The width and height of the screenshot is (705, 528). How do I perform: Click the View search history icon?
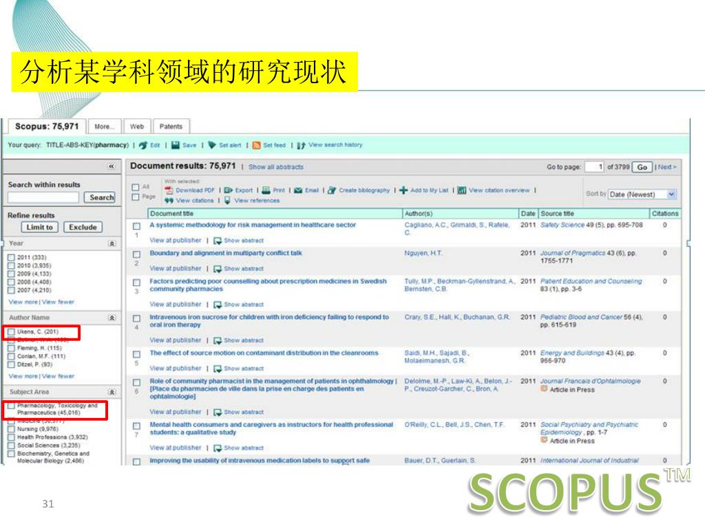point(302,145)
